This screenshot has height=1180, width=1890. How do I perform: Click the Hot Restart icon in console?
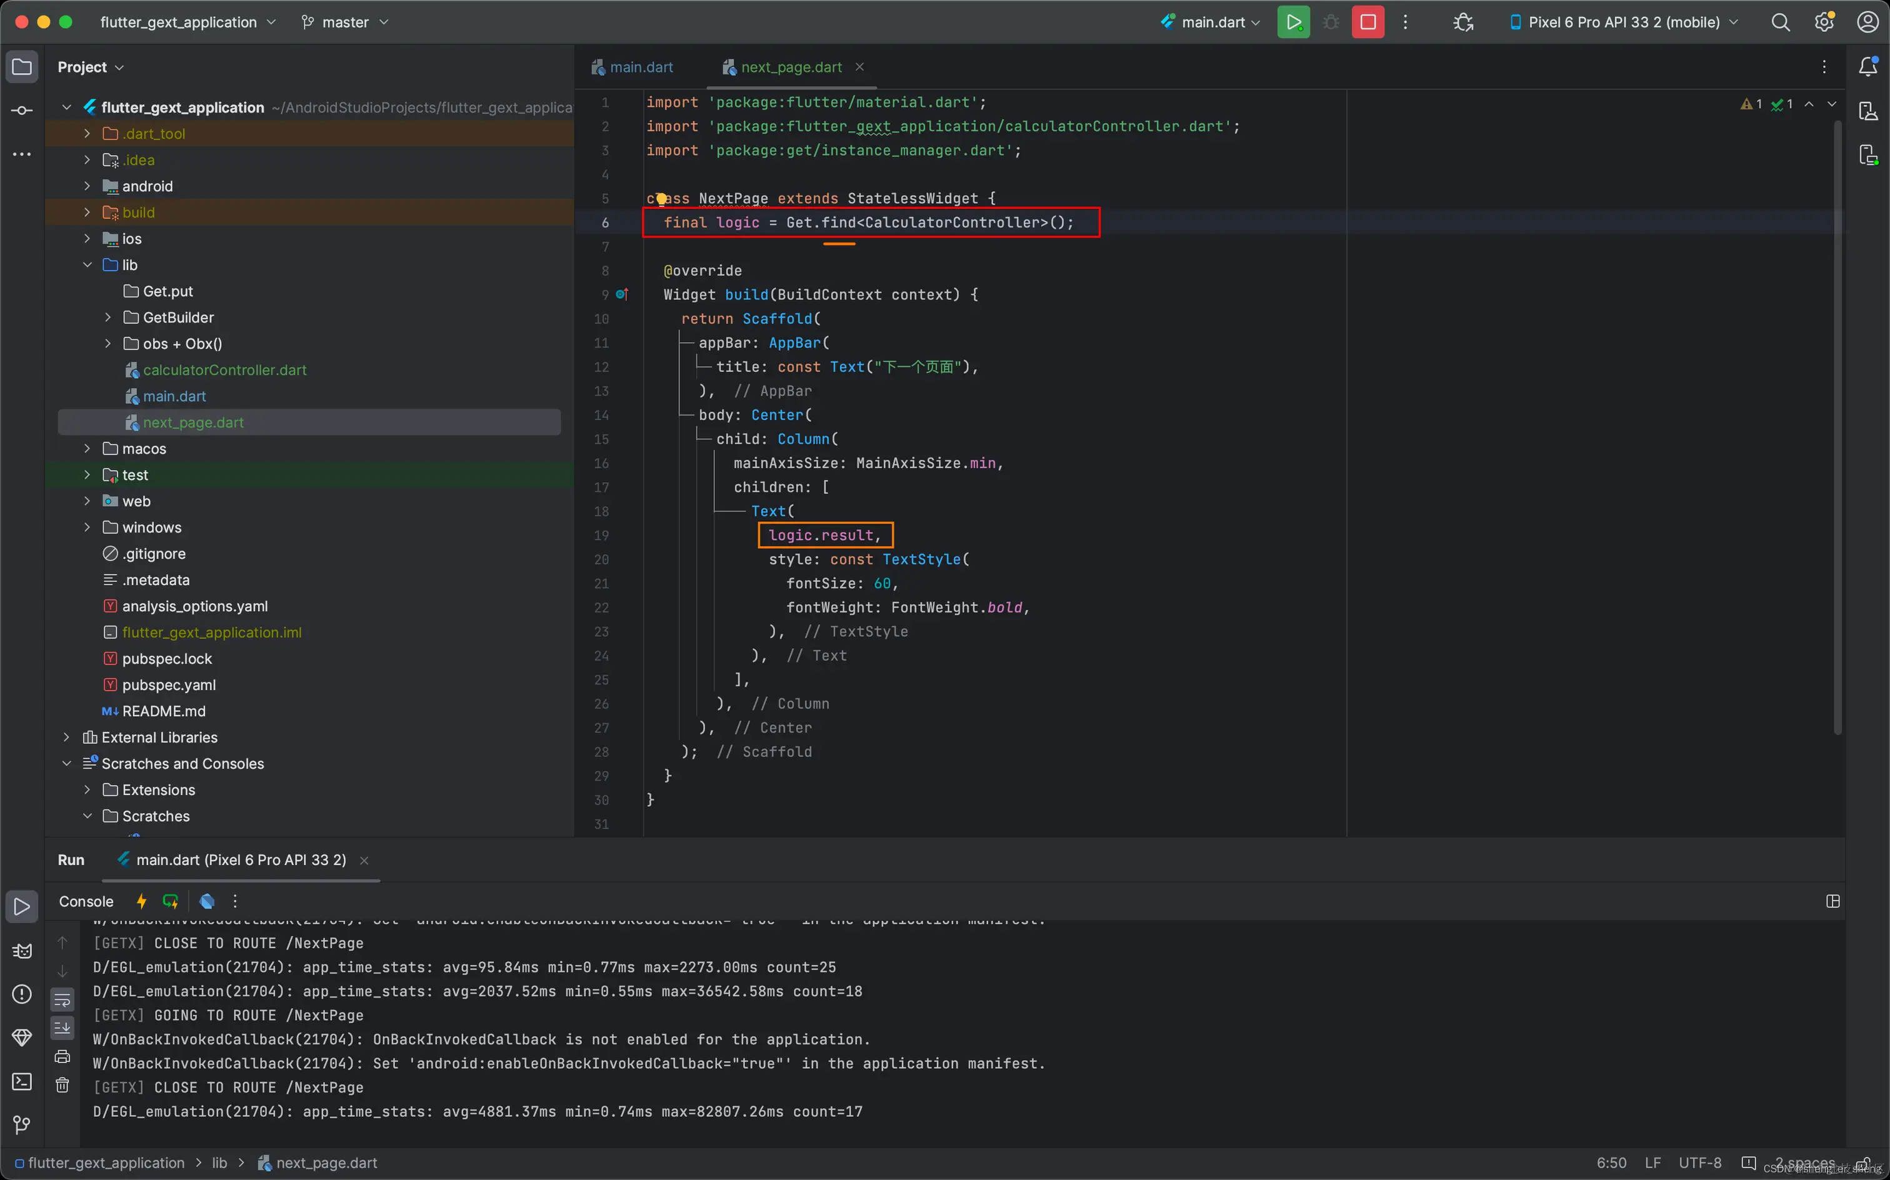[x=170, y=901]
